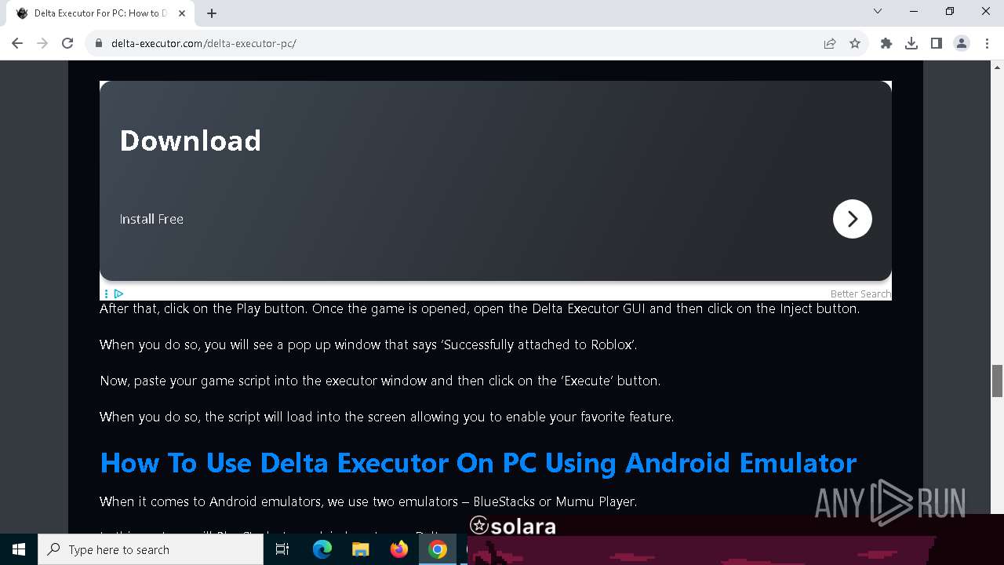Open Chrome three-dot menu
1004x565 pixels.
987,44
